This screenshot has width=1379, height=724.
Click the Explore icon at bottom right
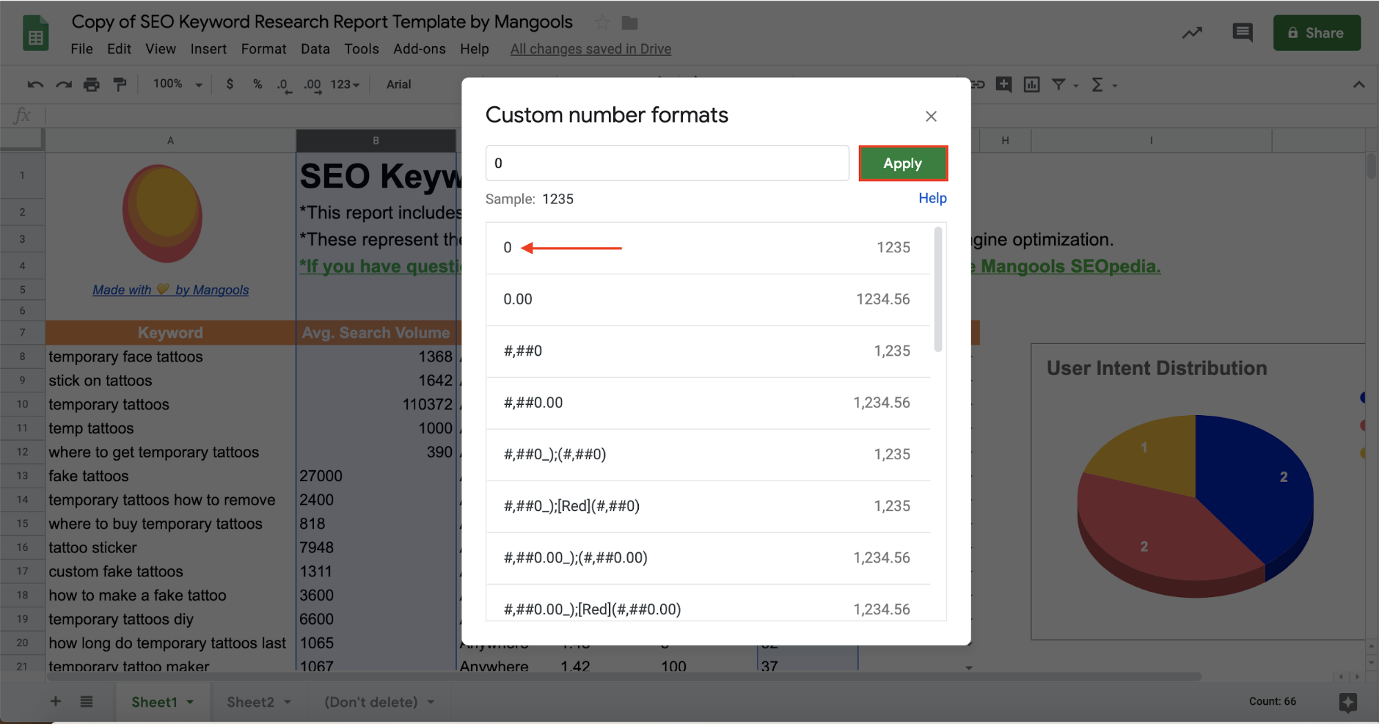pyautogui.click(x=1348, y=702)
